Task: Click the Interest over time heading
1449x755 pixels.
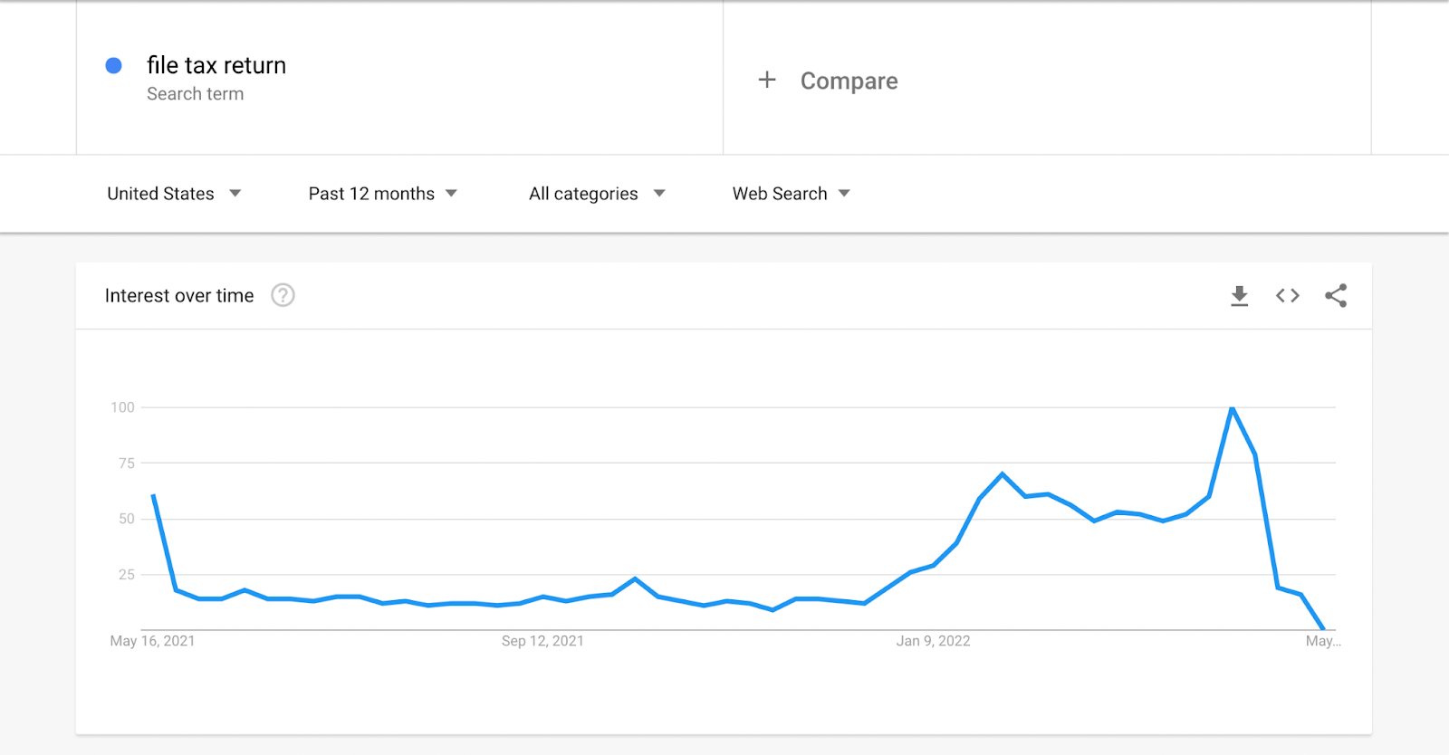Action: (179, 295)
